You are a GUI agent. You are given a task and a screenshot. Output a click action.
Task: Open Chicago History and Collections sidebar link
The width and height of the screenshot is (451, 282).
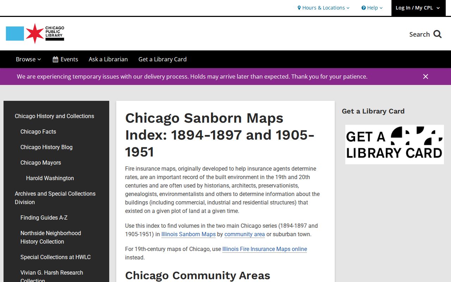point(54,116)
